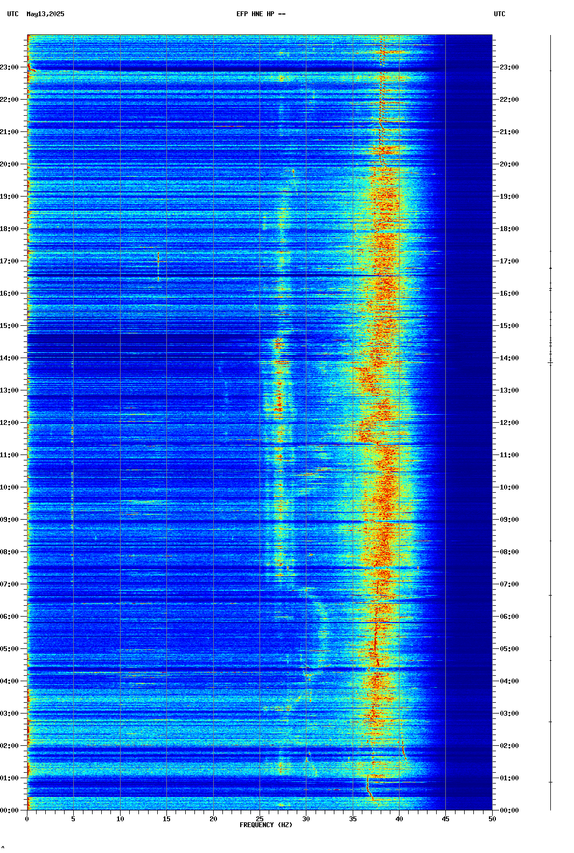The image size is (574, 853).
Task: Click the 15:00 label on the right time axis
Action: 509,326
